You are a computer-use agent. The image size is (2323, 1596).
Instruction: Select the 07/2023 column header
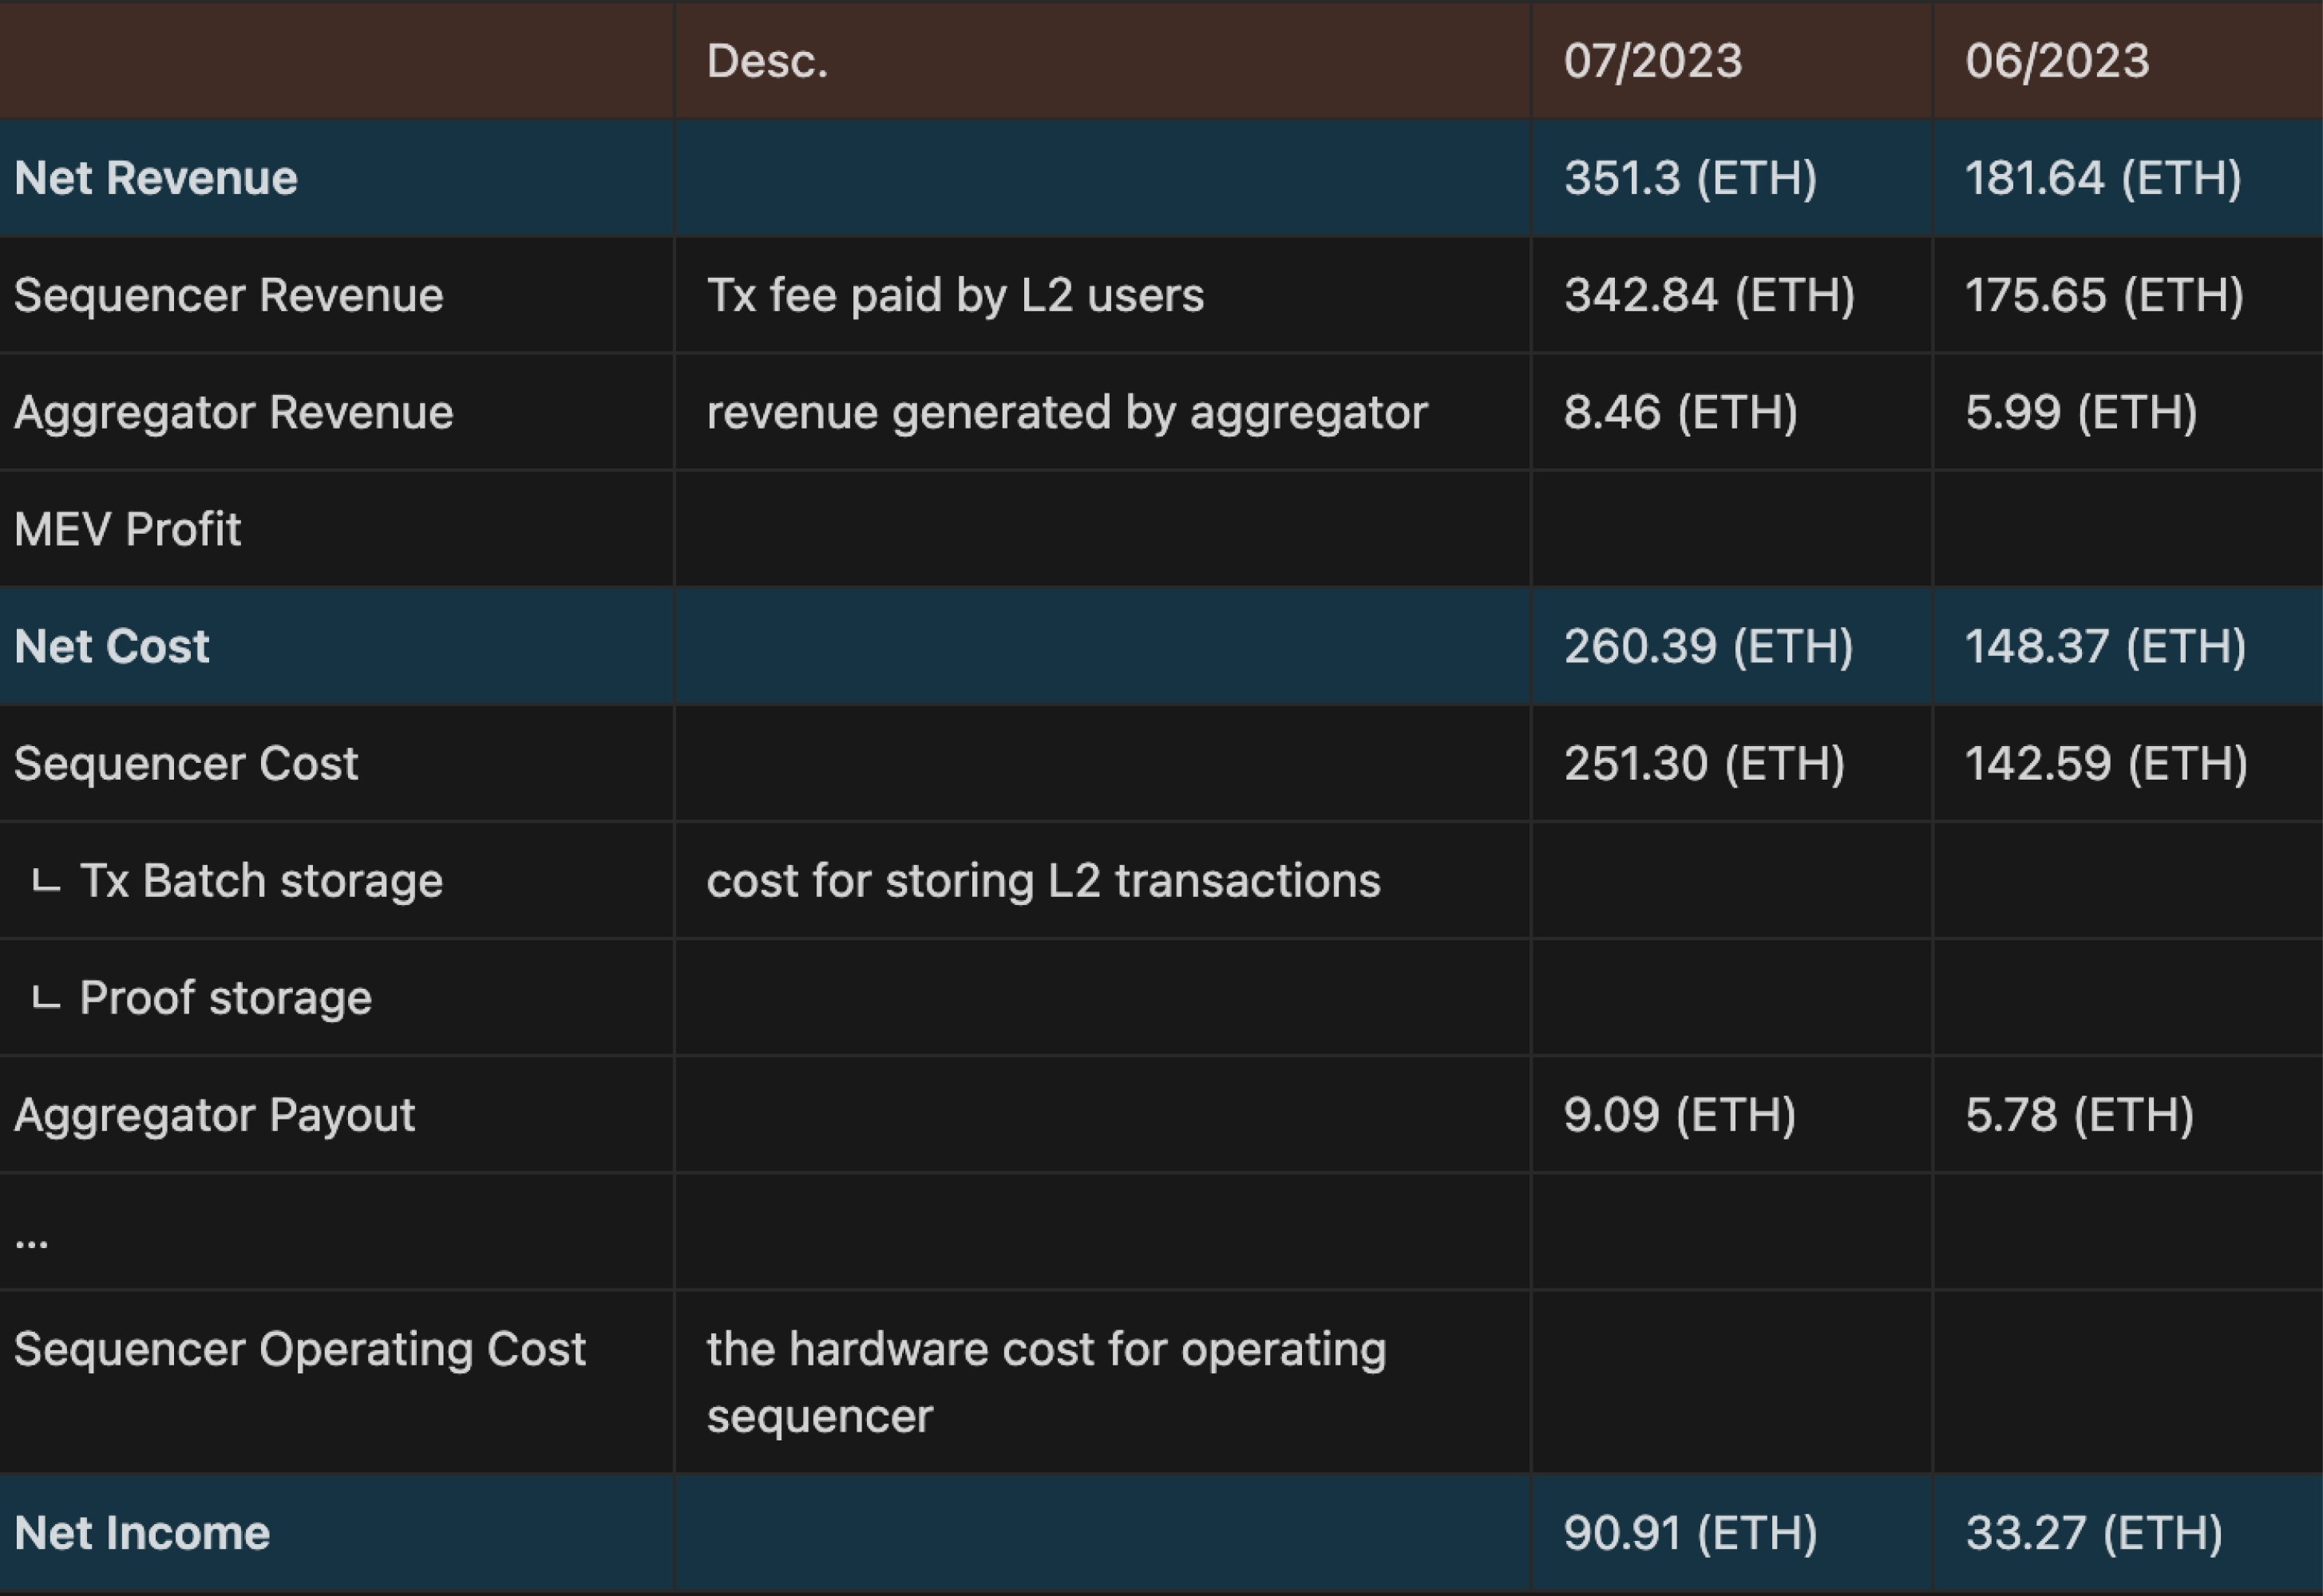click(1652, 61)
